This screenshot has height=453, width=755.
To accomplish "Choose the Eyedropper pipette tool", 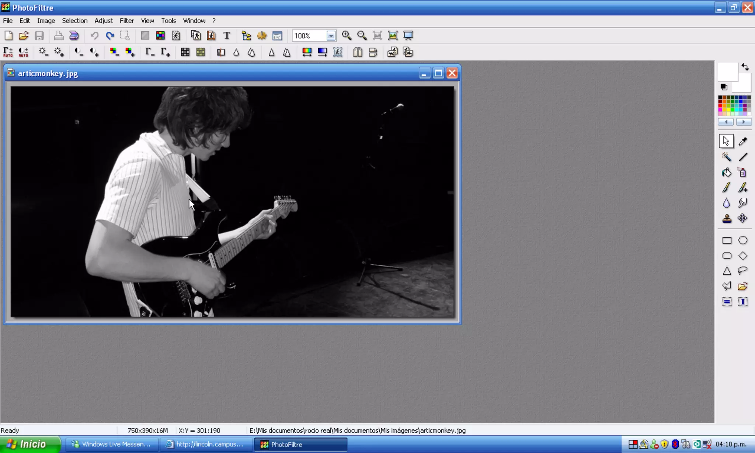I will (742, 142).
